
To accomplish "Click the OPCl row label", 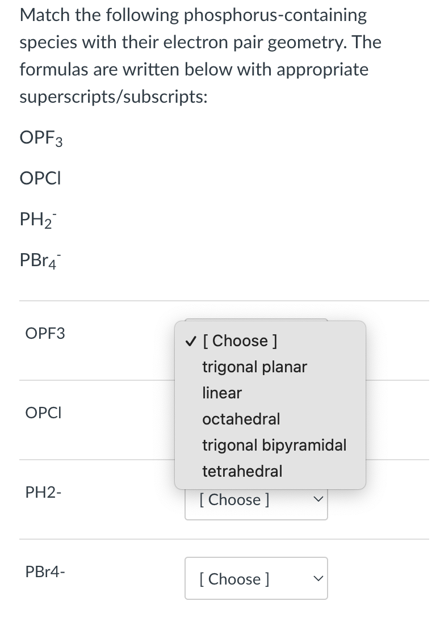I will pyautogui.click(x=43, y=413).
